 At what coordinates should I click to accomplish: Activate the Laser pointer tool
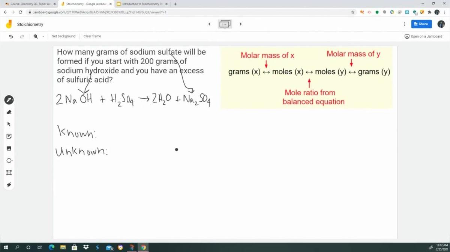point(10,185)
